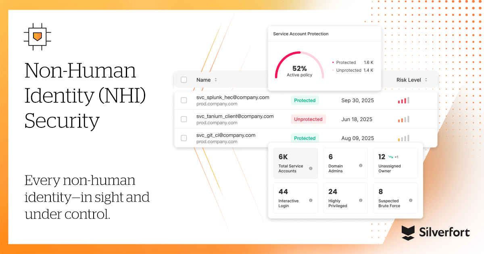Toggle the Risk Level column sort arrows
484x254 pixels.
(x=426, y=80)
